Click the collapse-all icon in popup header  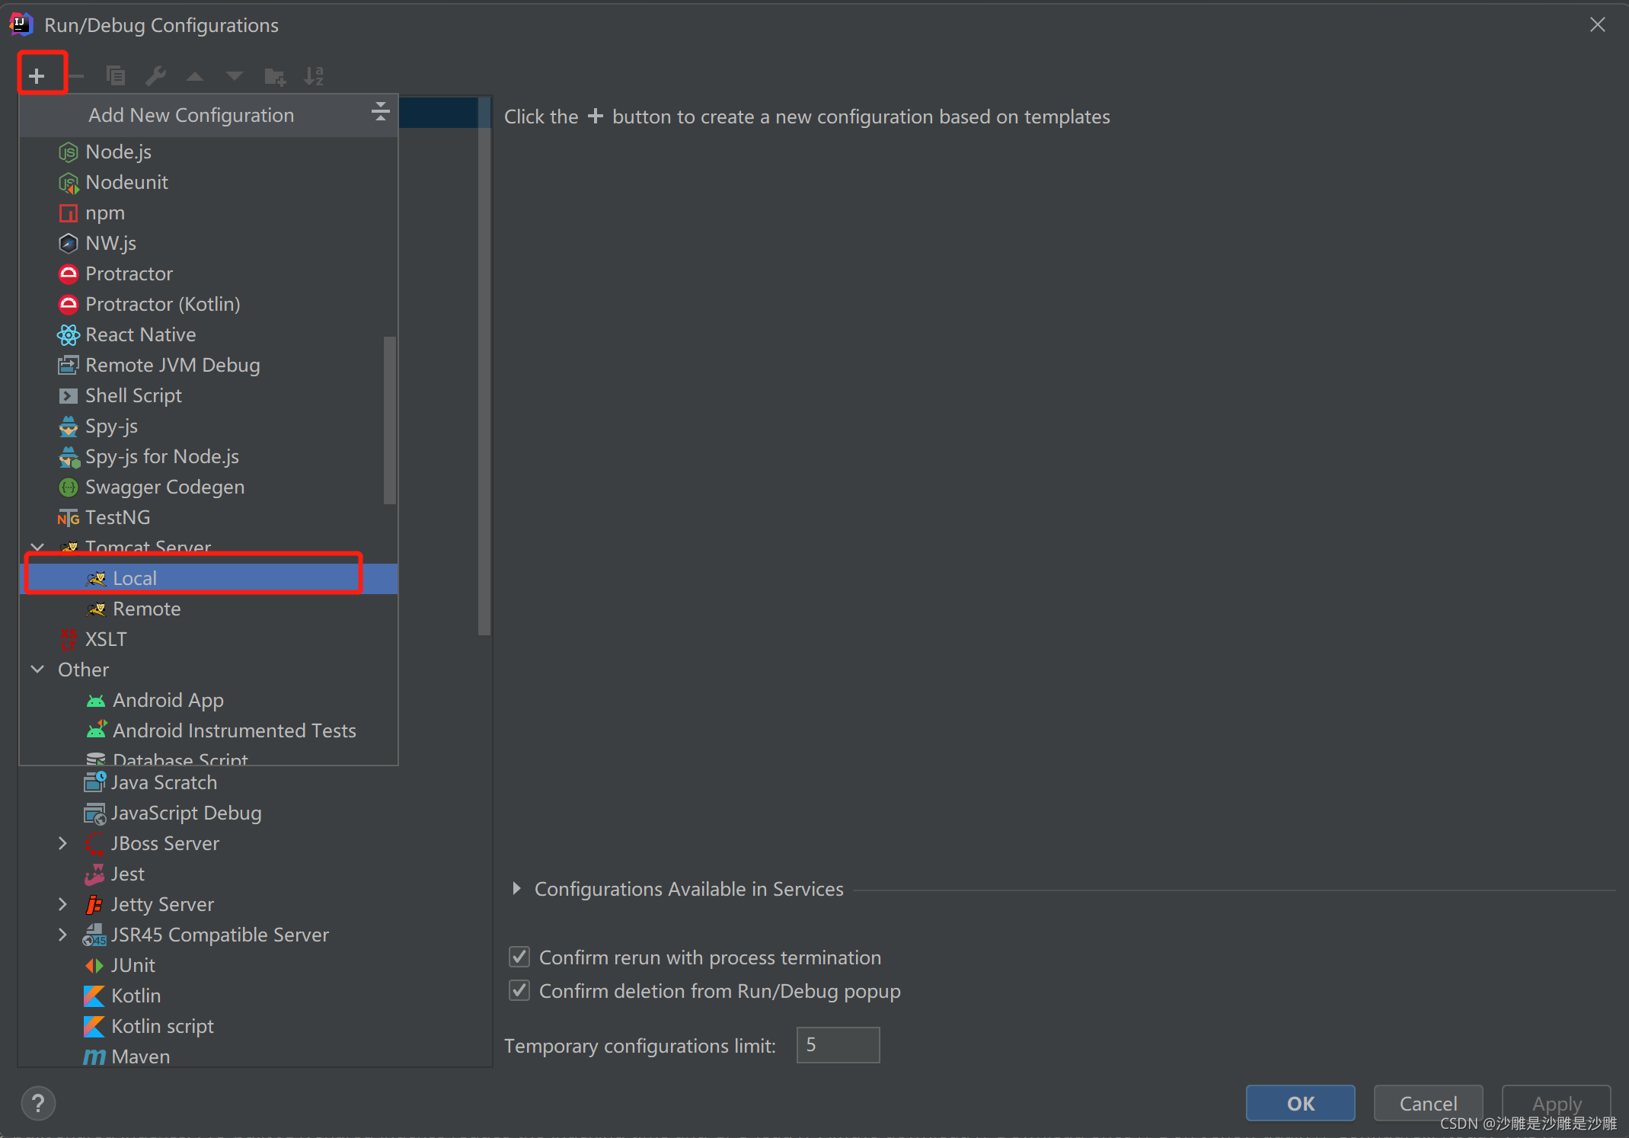point(380,113)
